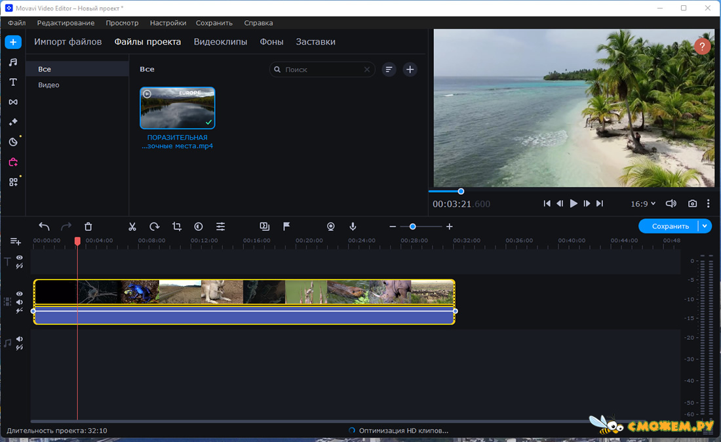Image resolution: width=721 pixels, height=442 pixels.
Task: Open the More tools grid icon
Action: (13, 182)
